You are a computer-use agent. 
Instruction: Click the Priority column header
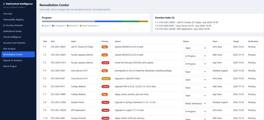coord(105,41)
